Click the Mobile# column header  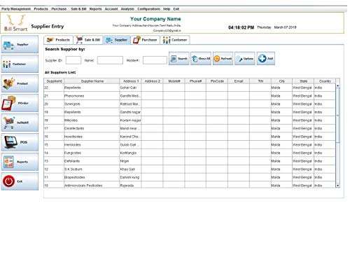tap(174, 81)
